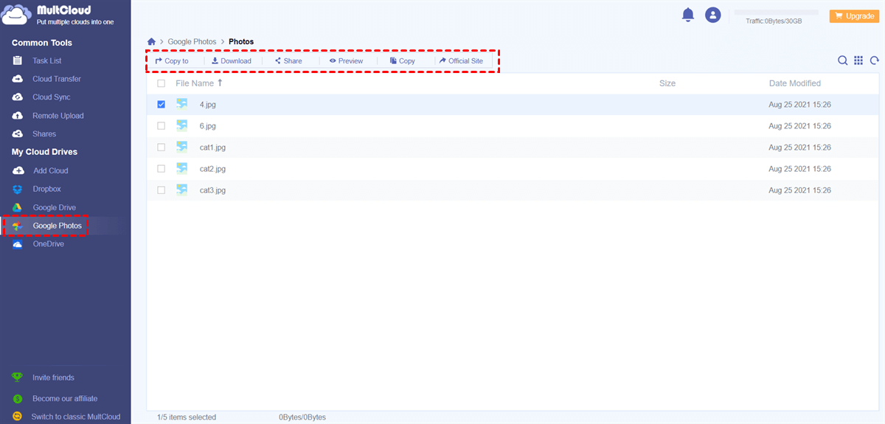Open Task List in sidebar

pyautogui.click(x=47, y=60)
